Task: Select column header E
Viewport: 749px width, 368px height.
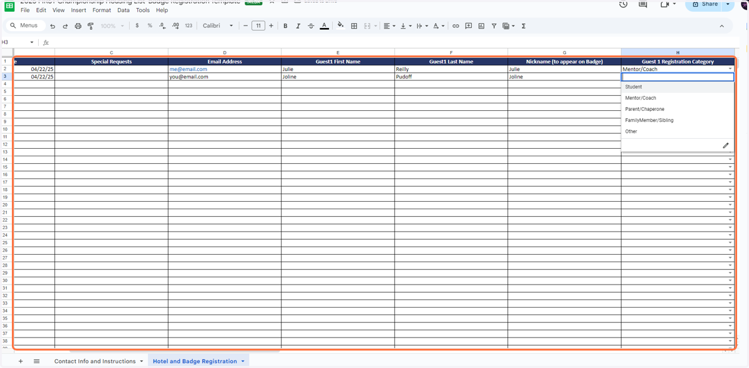Action: coord(338,53)
